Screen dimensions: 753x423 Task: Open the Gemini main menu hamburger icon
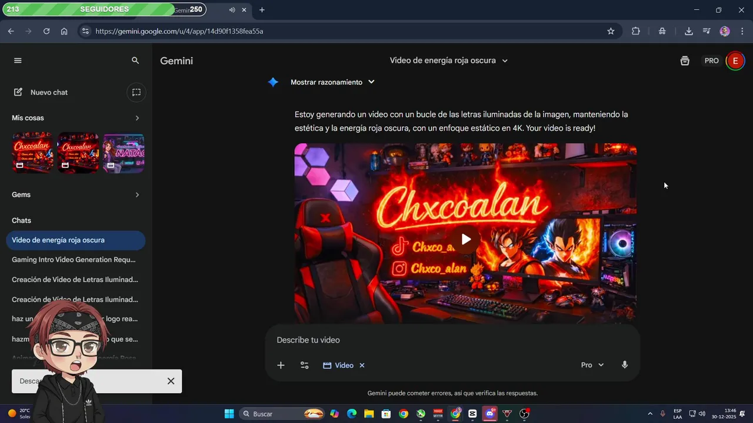[18, 61]
